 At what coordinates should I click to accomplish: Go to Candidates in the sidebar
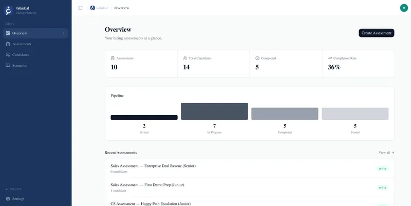(21, 55)
